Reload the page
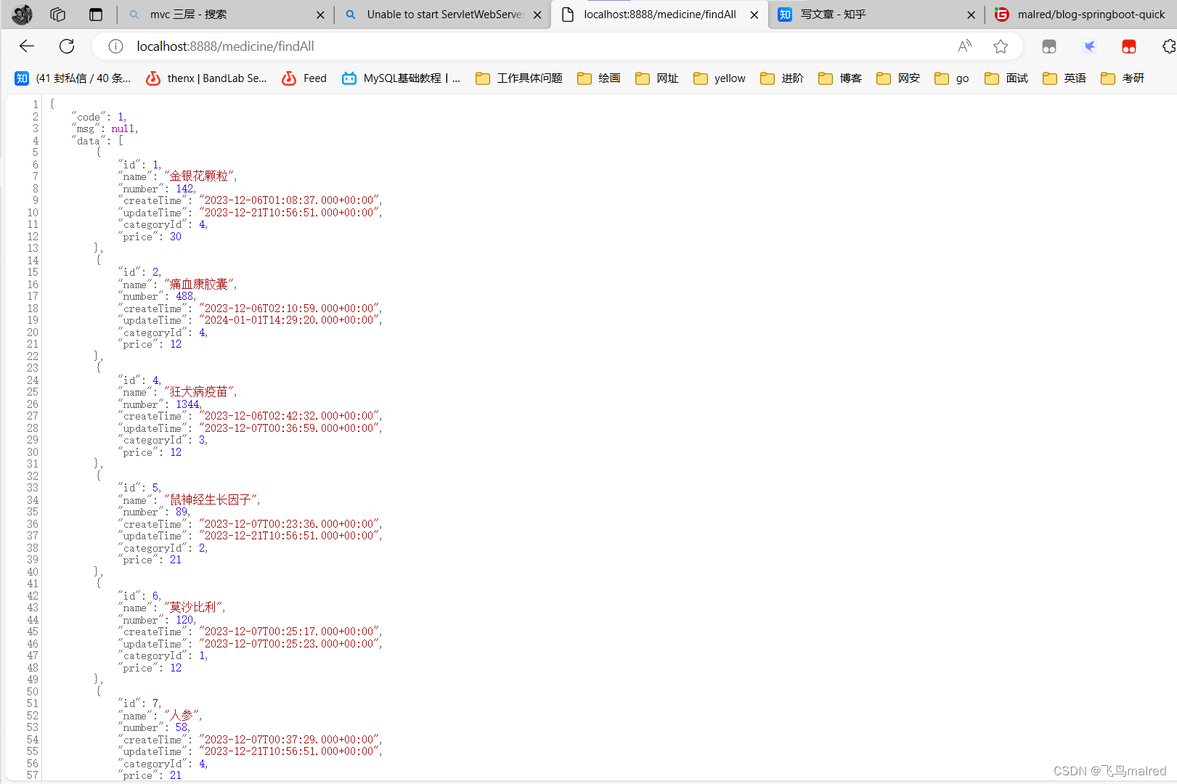This screenshot has width=1177, height=784. [x=67, y=46]
